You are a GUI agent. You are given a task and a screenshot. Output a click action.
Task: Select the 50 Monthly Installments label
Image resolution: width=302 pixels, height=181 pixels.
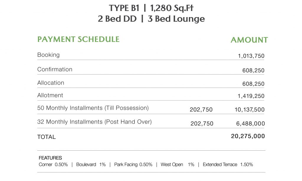click(93, 108)
